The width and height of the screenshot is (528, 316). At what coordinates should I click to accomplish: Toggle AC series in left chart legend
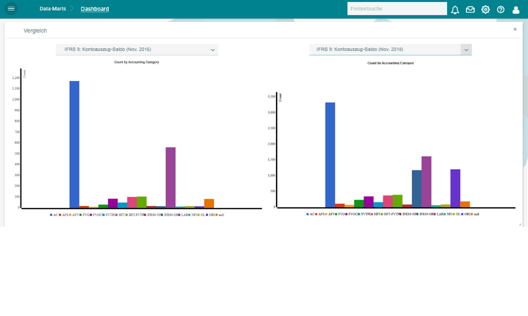[x=54, y=215]
